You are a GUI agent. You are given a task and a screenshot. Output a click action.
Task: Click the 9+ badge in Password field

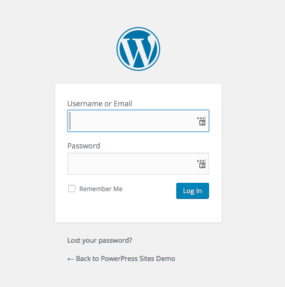pyautogui.click(x=202, y=166)
